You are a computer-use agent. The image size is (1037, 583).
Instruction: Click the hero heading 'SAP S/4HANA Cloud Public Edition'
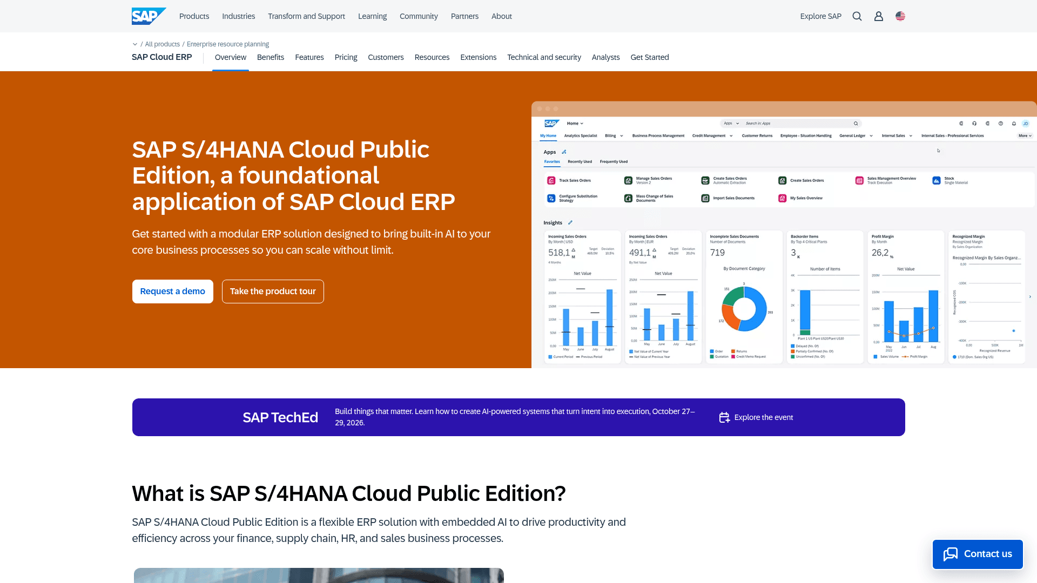coord(294,175)
